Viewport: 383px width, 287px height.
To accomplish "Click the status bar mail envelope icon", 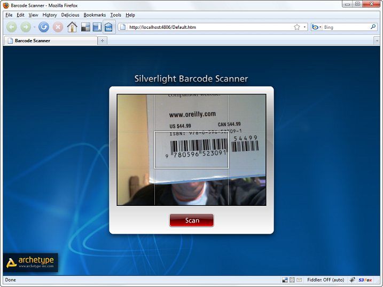I will tap(299, 280).
